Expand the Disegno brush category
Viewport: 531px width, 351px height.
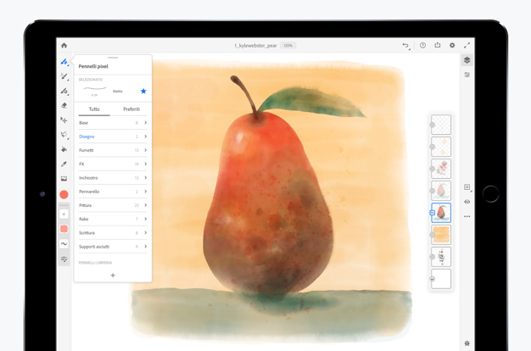coord(113,136)
